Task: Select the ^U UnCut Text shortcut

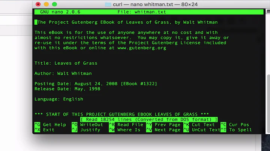Action: coord(201,130)
